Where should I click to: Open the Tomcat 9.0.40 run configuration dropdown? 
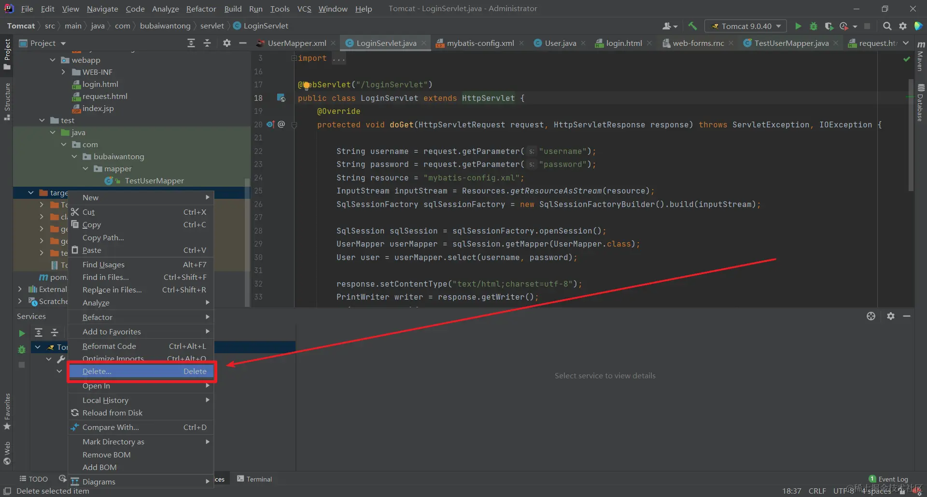point(745,26)
